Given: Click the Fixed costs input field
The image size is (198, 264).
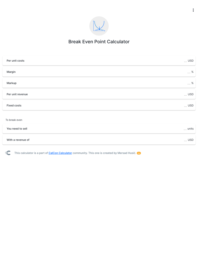Looking at the screenshot, I should coord(113,105).
